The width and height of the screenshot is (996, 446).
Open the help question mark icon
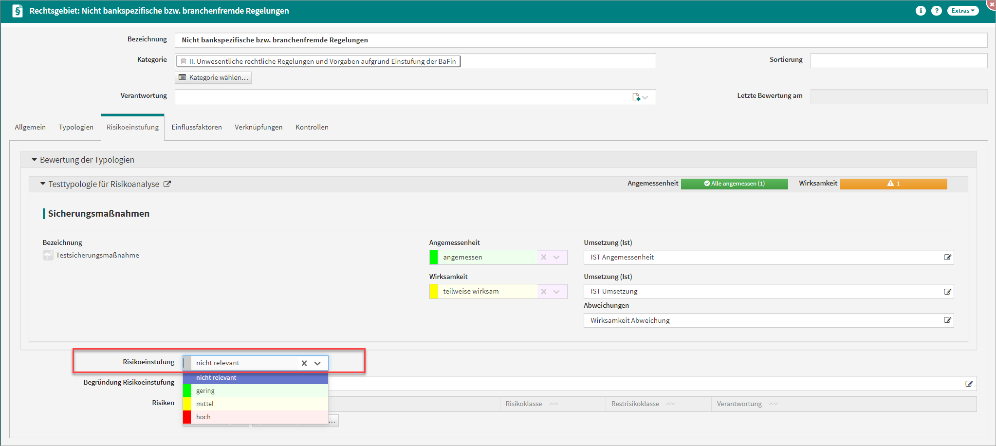tap(936, 11)
